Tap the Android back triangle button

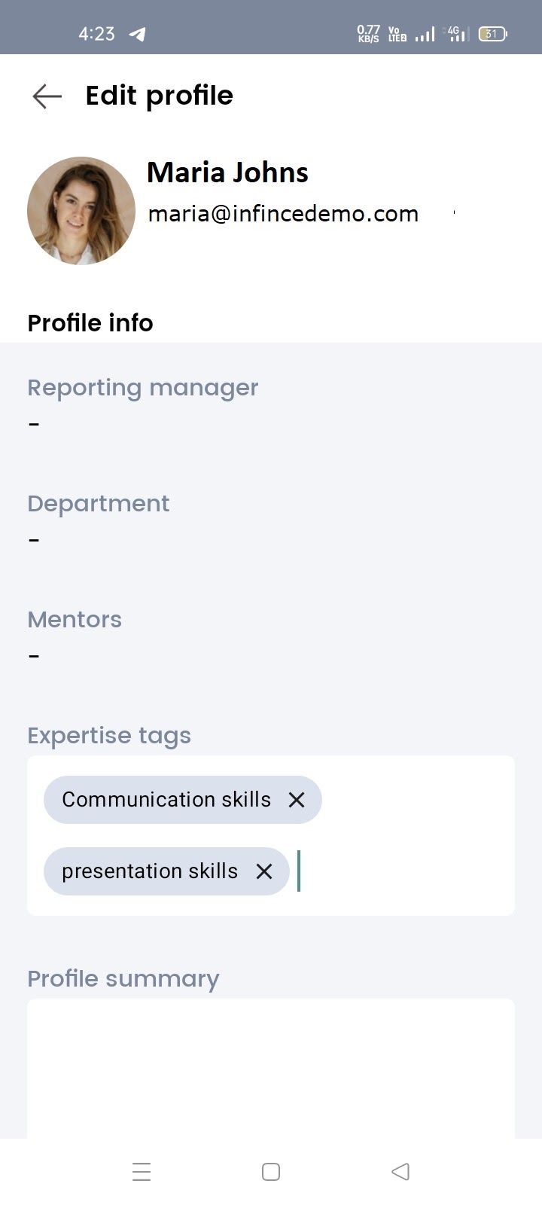(400, 1172)
